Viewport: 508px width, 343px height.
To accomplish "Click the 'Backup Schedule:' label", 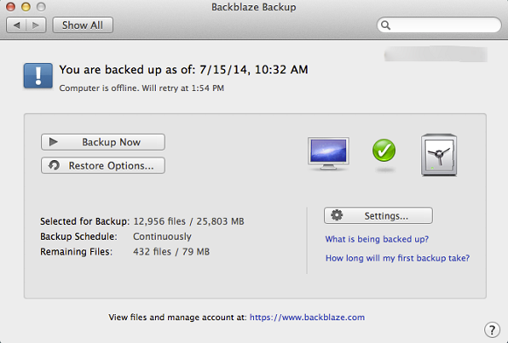I will click(79, 236).
